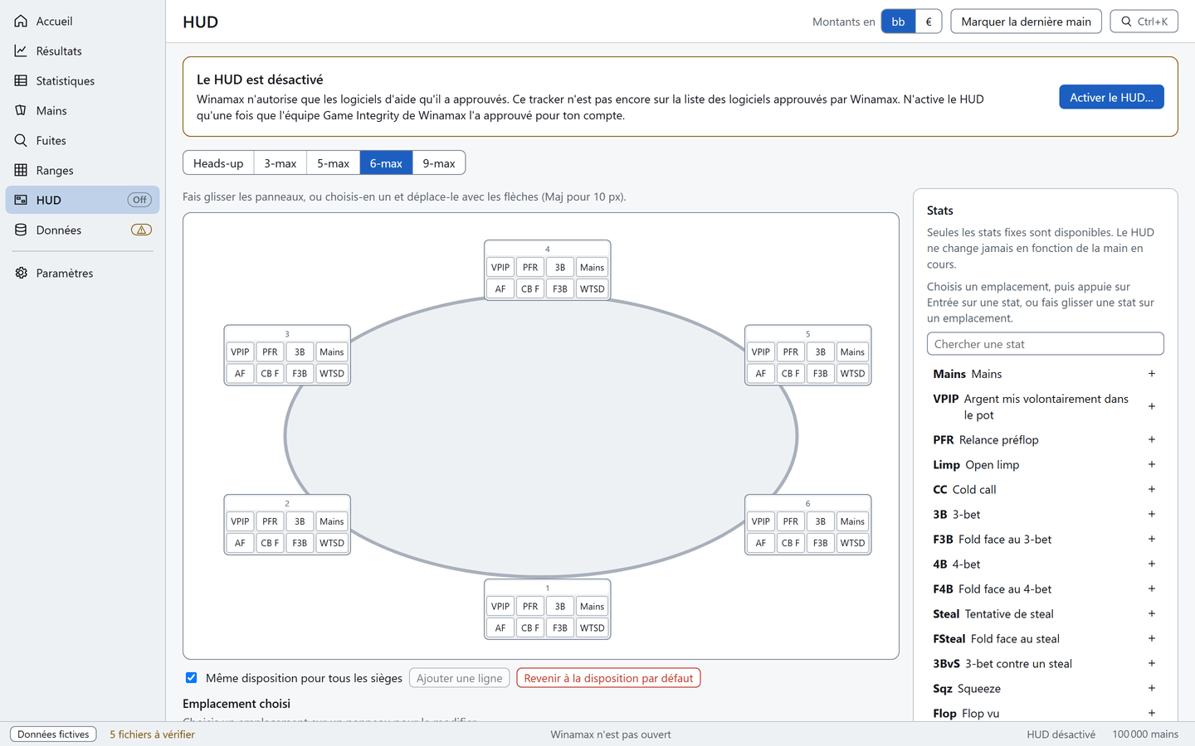Select the 3-max table tab
The width and height of the screenshot is (1195, 746).
tap(280, 163)
